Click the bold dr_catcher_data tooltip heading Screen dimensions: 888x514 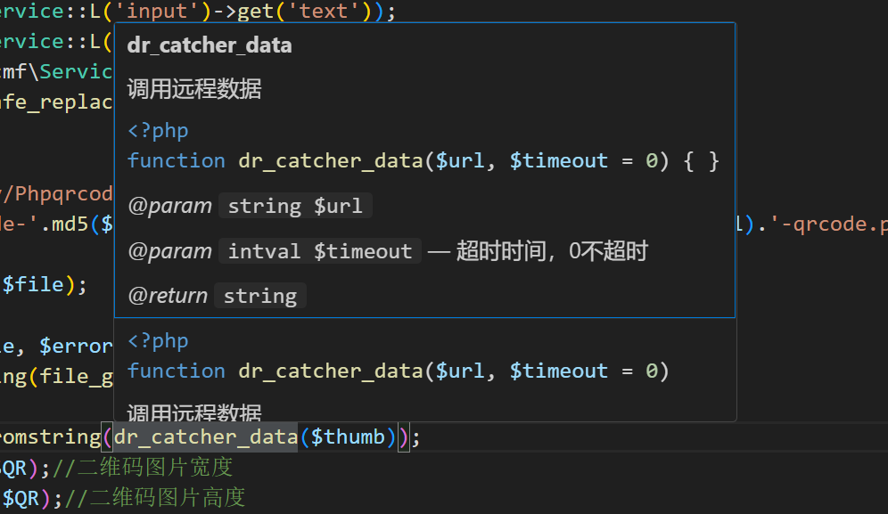tap(210, 45)
